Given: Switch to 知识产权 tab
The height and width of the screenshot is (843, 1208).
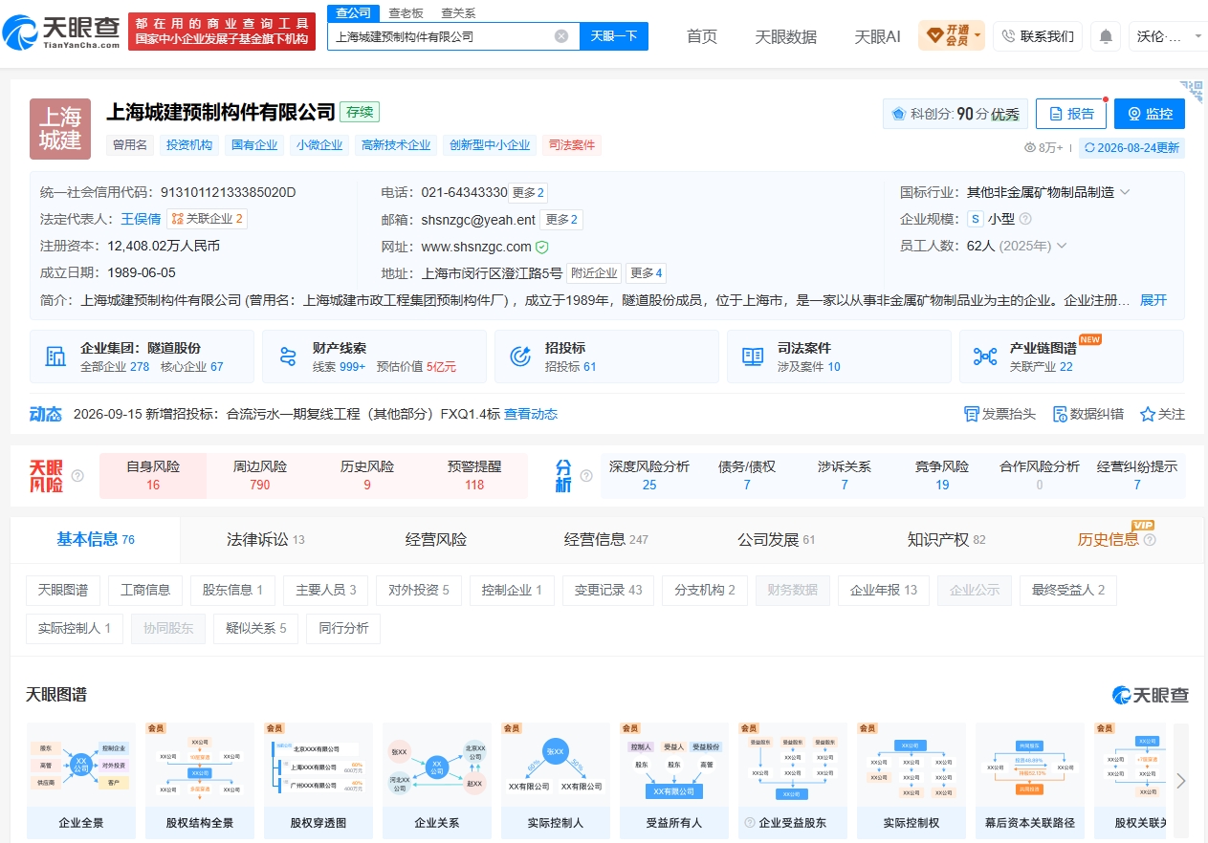Looking at the screenshot, I should (946, 539).
